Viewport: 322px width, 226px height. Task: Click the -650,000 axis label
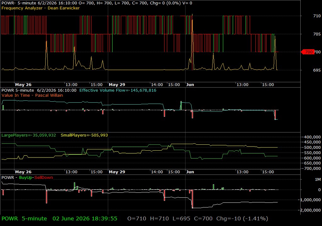[x=311, y=163]
